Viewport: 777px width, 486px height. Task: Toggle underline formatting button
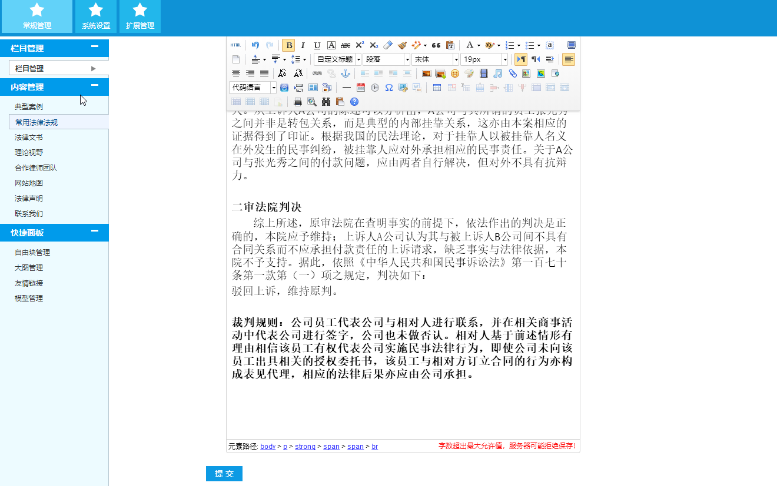(x=317, y=45)
